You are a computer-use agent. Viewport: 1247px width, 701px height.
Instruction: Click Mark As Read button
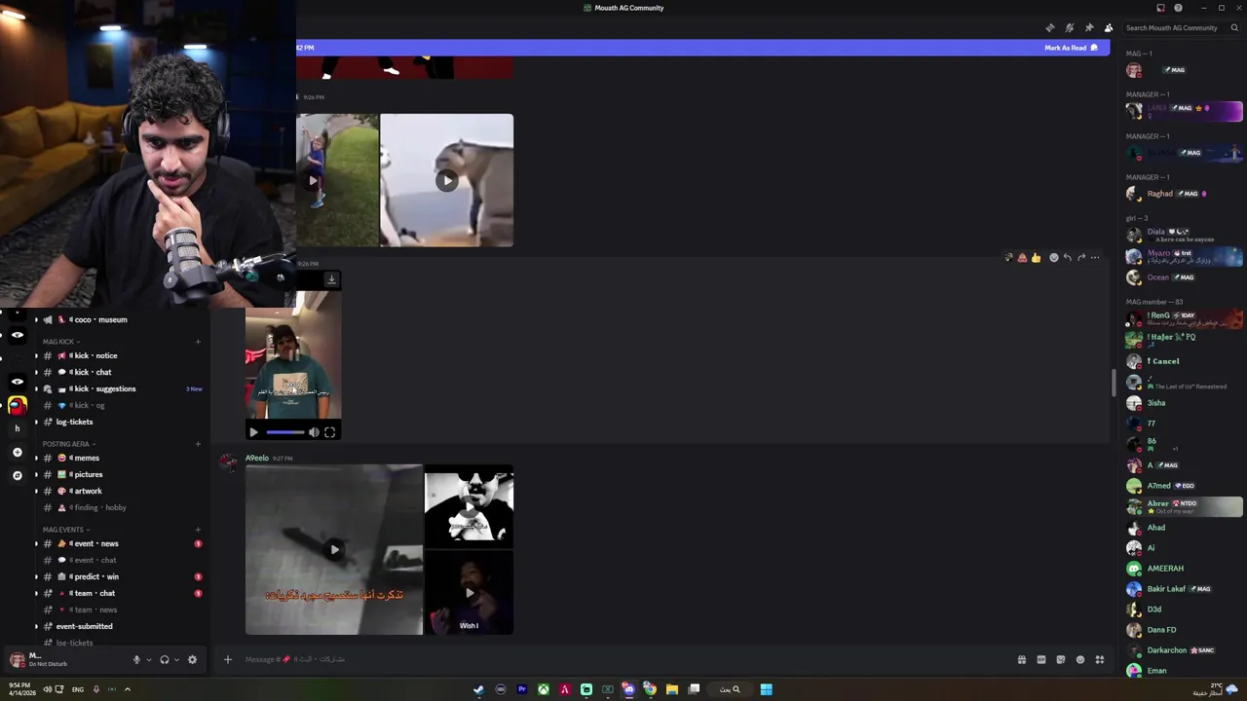tap(1071, 48)
